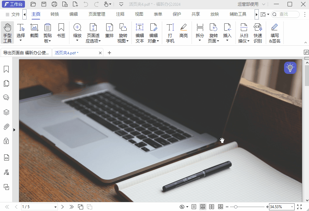The width and height of the screenshot is (309, 211).
Task: Toggle reflow mode with the 重排 button
Action: coord(109,30)
